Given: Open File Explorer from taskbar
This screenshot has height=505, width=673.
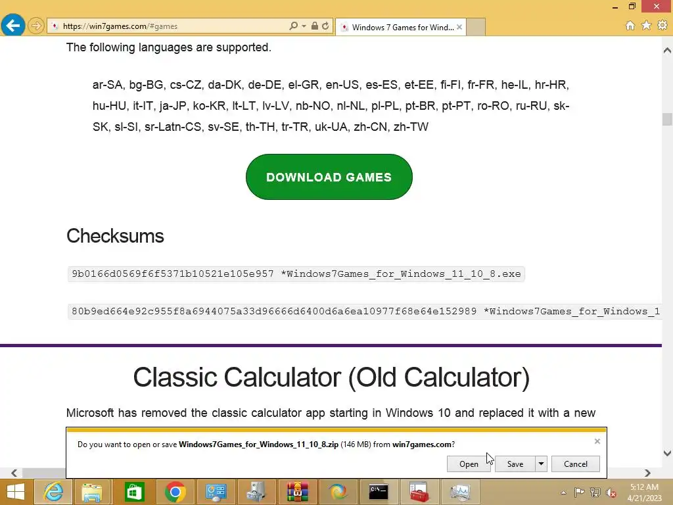Looking at the screenshot, I should tap(92, 492).
